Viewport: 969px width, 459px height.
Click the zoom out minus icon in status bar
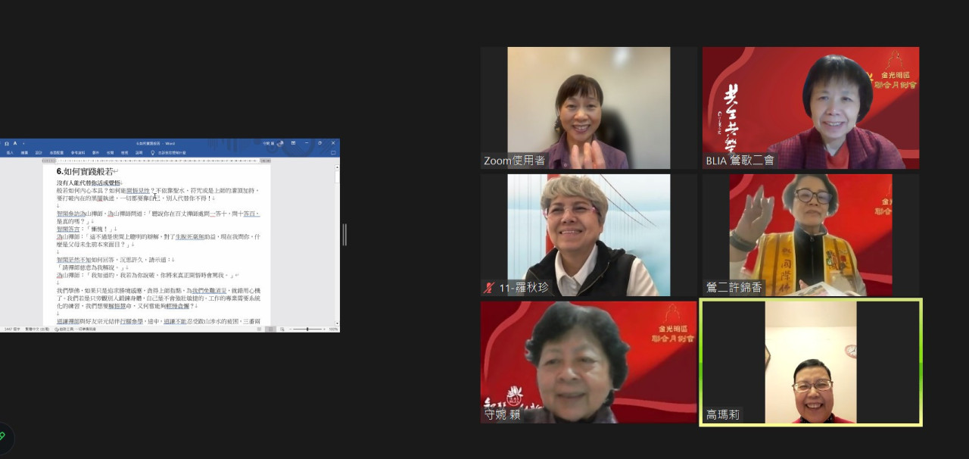pyautogui.click(x=291, y=329)
